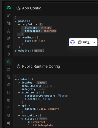
Task: Click the Nuxt logo icon
Action: tap(9, 7)
